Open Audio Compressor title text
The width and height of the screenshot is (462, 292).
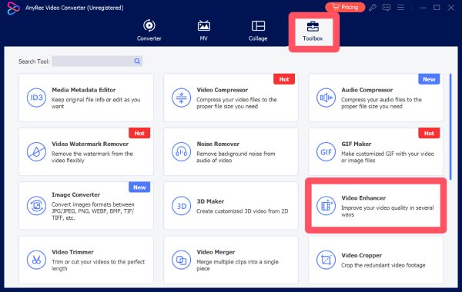(x=367, y=90)
